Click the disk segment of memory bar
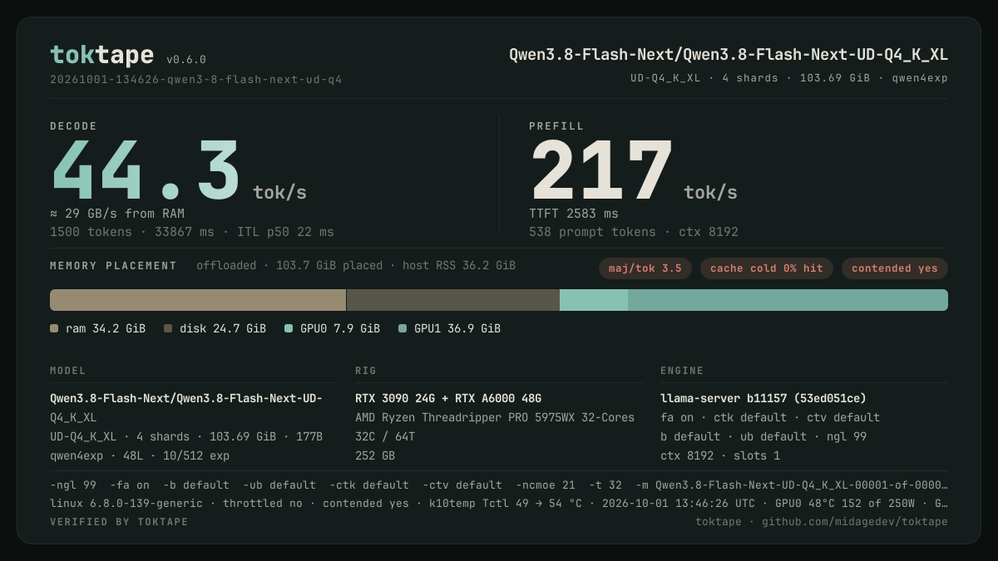998x561 pixels. (453, 300)
